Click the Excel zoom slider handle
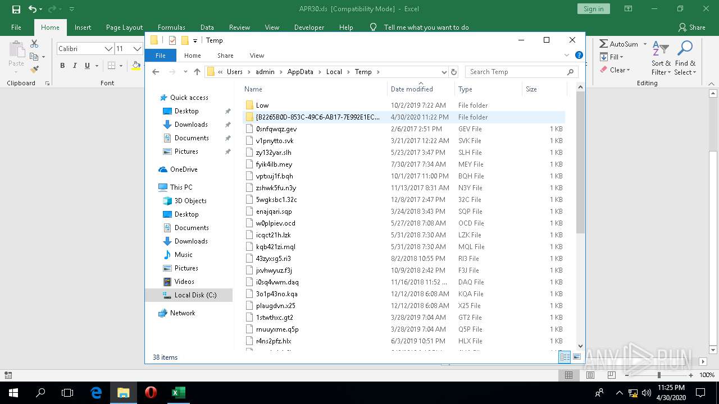 coord(659,375)
